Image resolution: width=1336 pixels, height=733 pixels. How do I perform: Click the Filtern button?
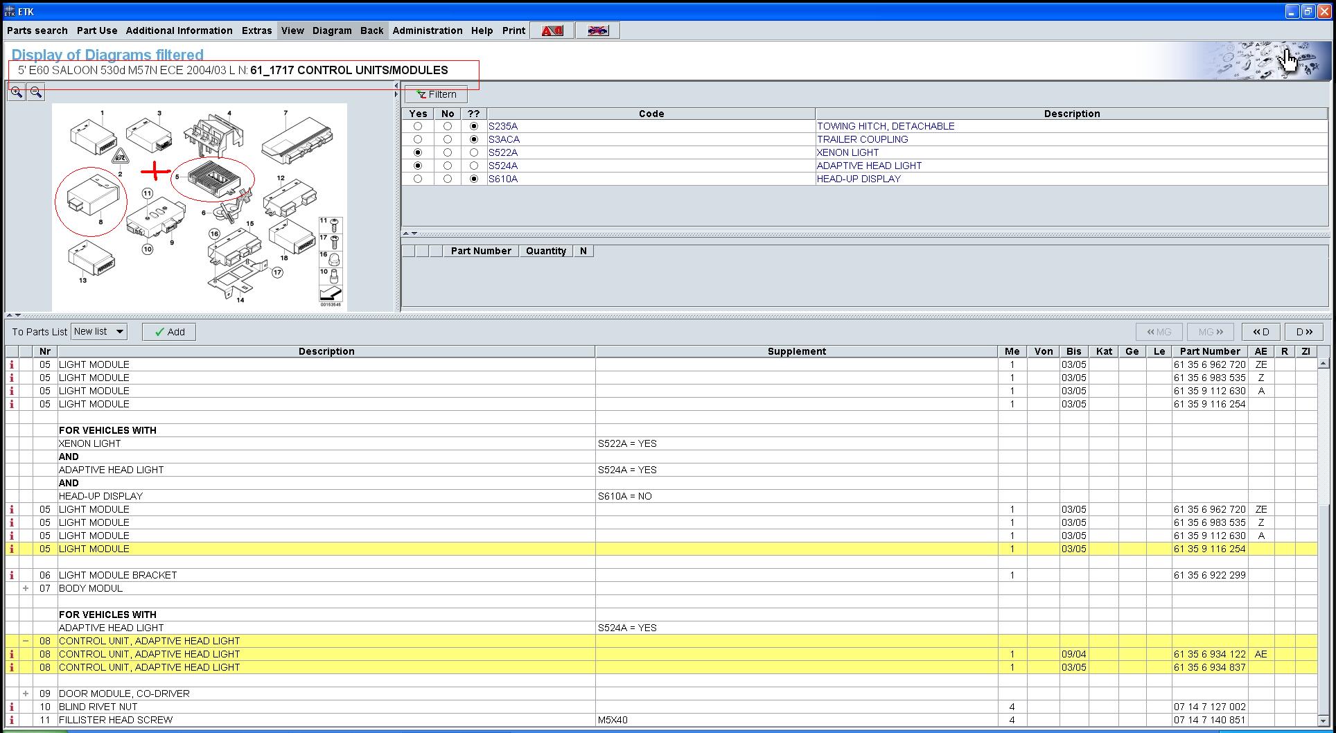coord(436,94)
